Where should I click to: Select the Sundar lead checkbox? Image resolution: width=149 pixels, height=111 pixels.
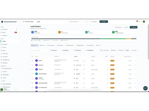[32, 78]
